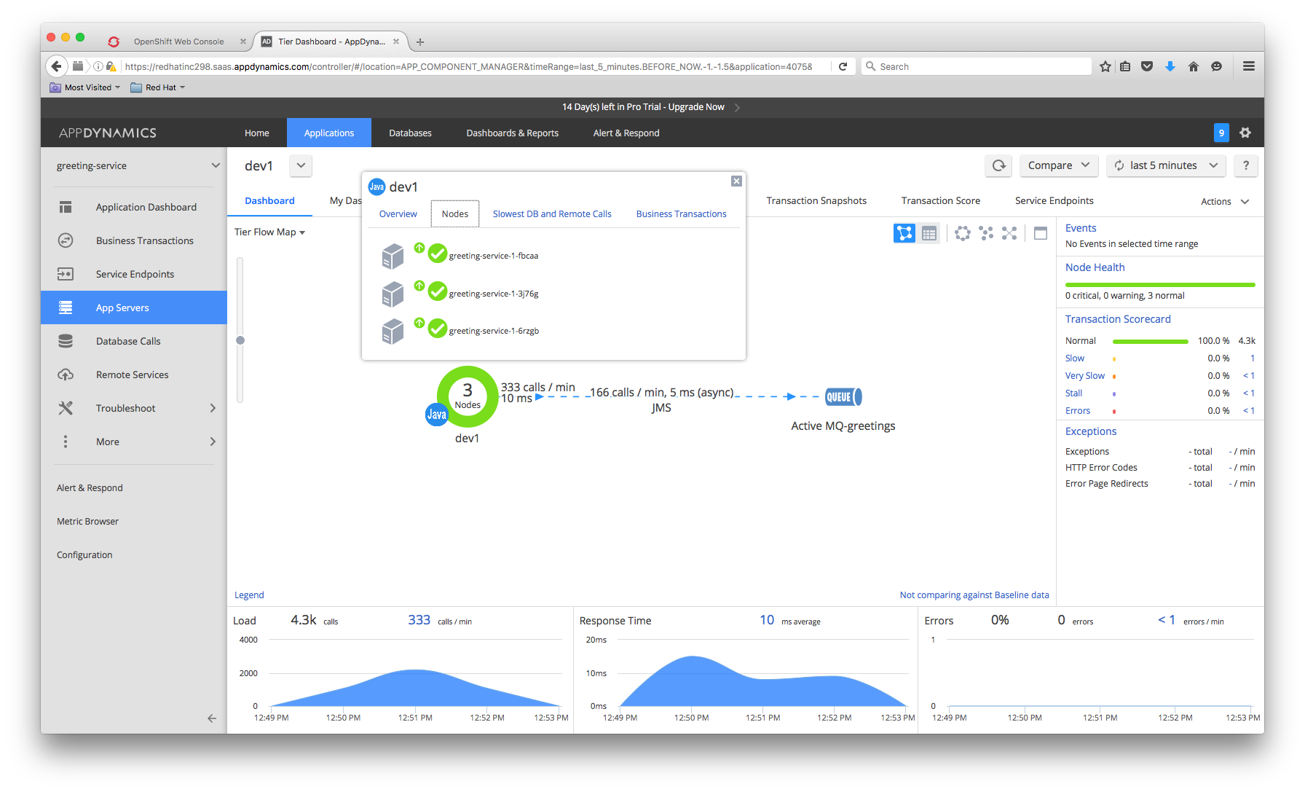Screen dimensions: 1305x792
Task: Open the last 5 minutes time range dropdown
Action: coord(1166,165)
